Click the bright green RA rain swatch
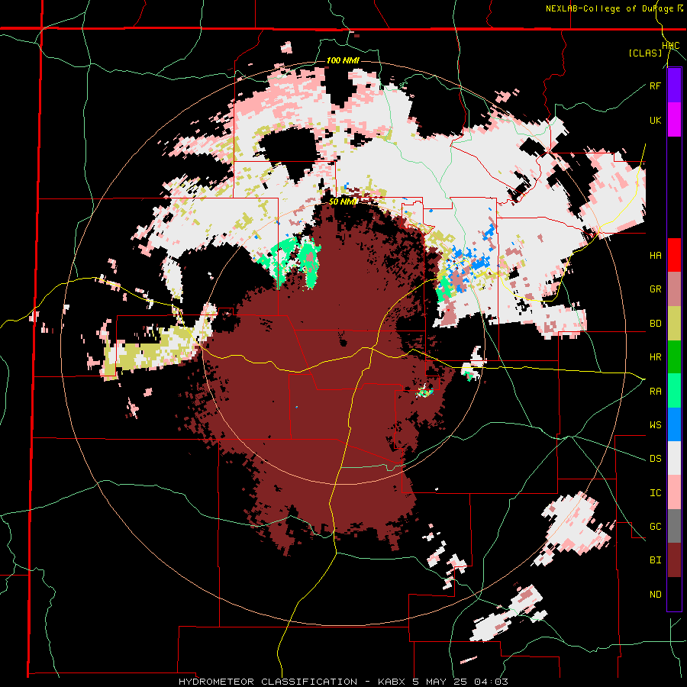 pos(674,391)
